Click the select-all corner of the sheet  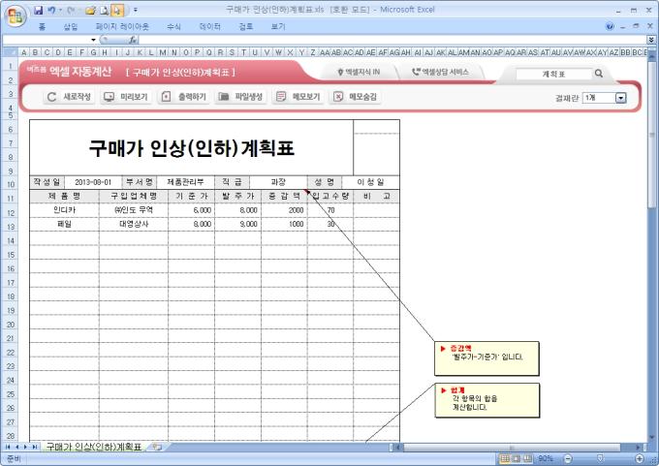click(x=10, y=52)
